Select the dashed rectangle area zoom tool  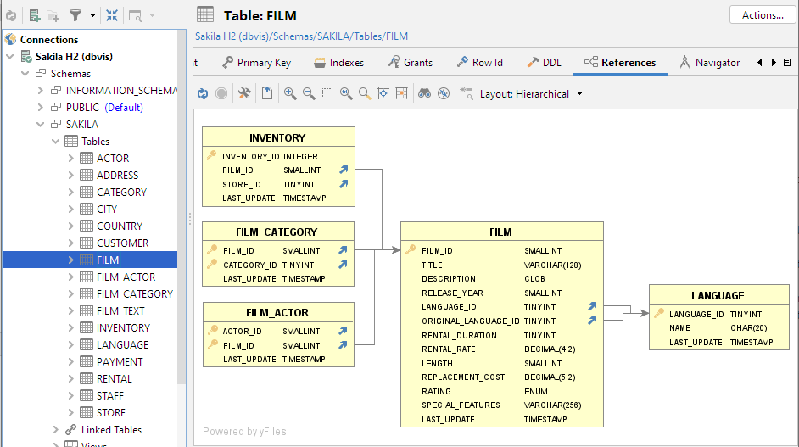(327, 94)
